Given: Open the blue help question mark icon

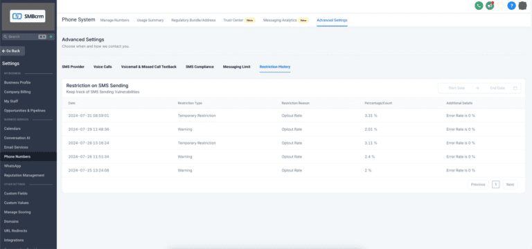Looking at the screenshot, I should coord(512,6).
